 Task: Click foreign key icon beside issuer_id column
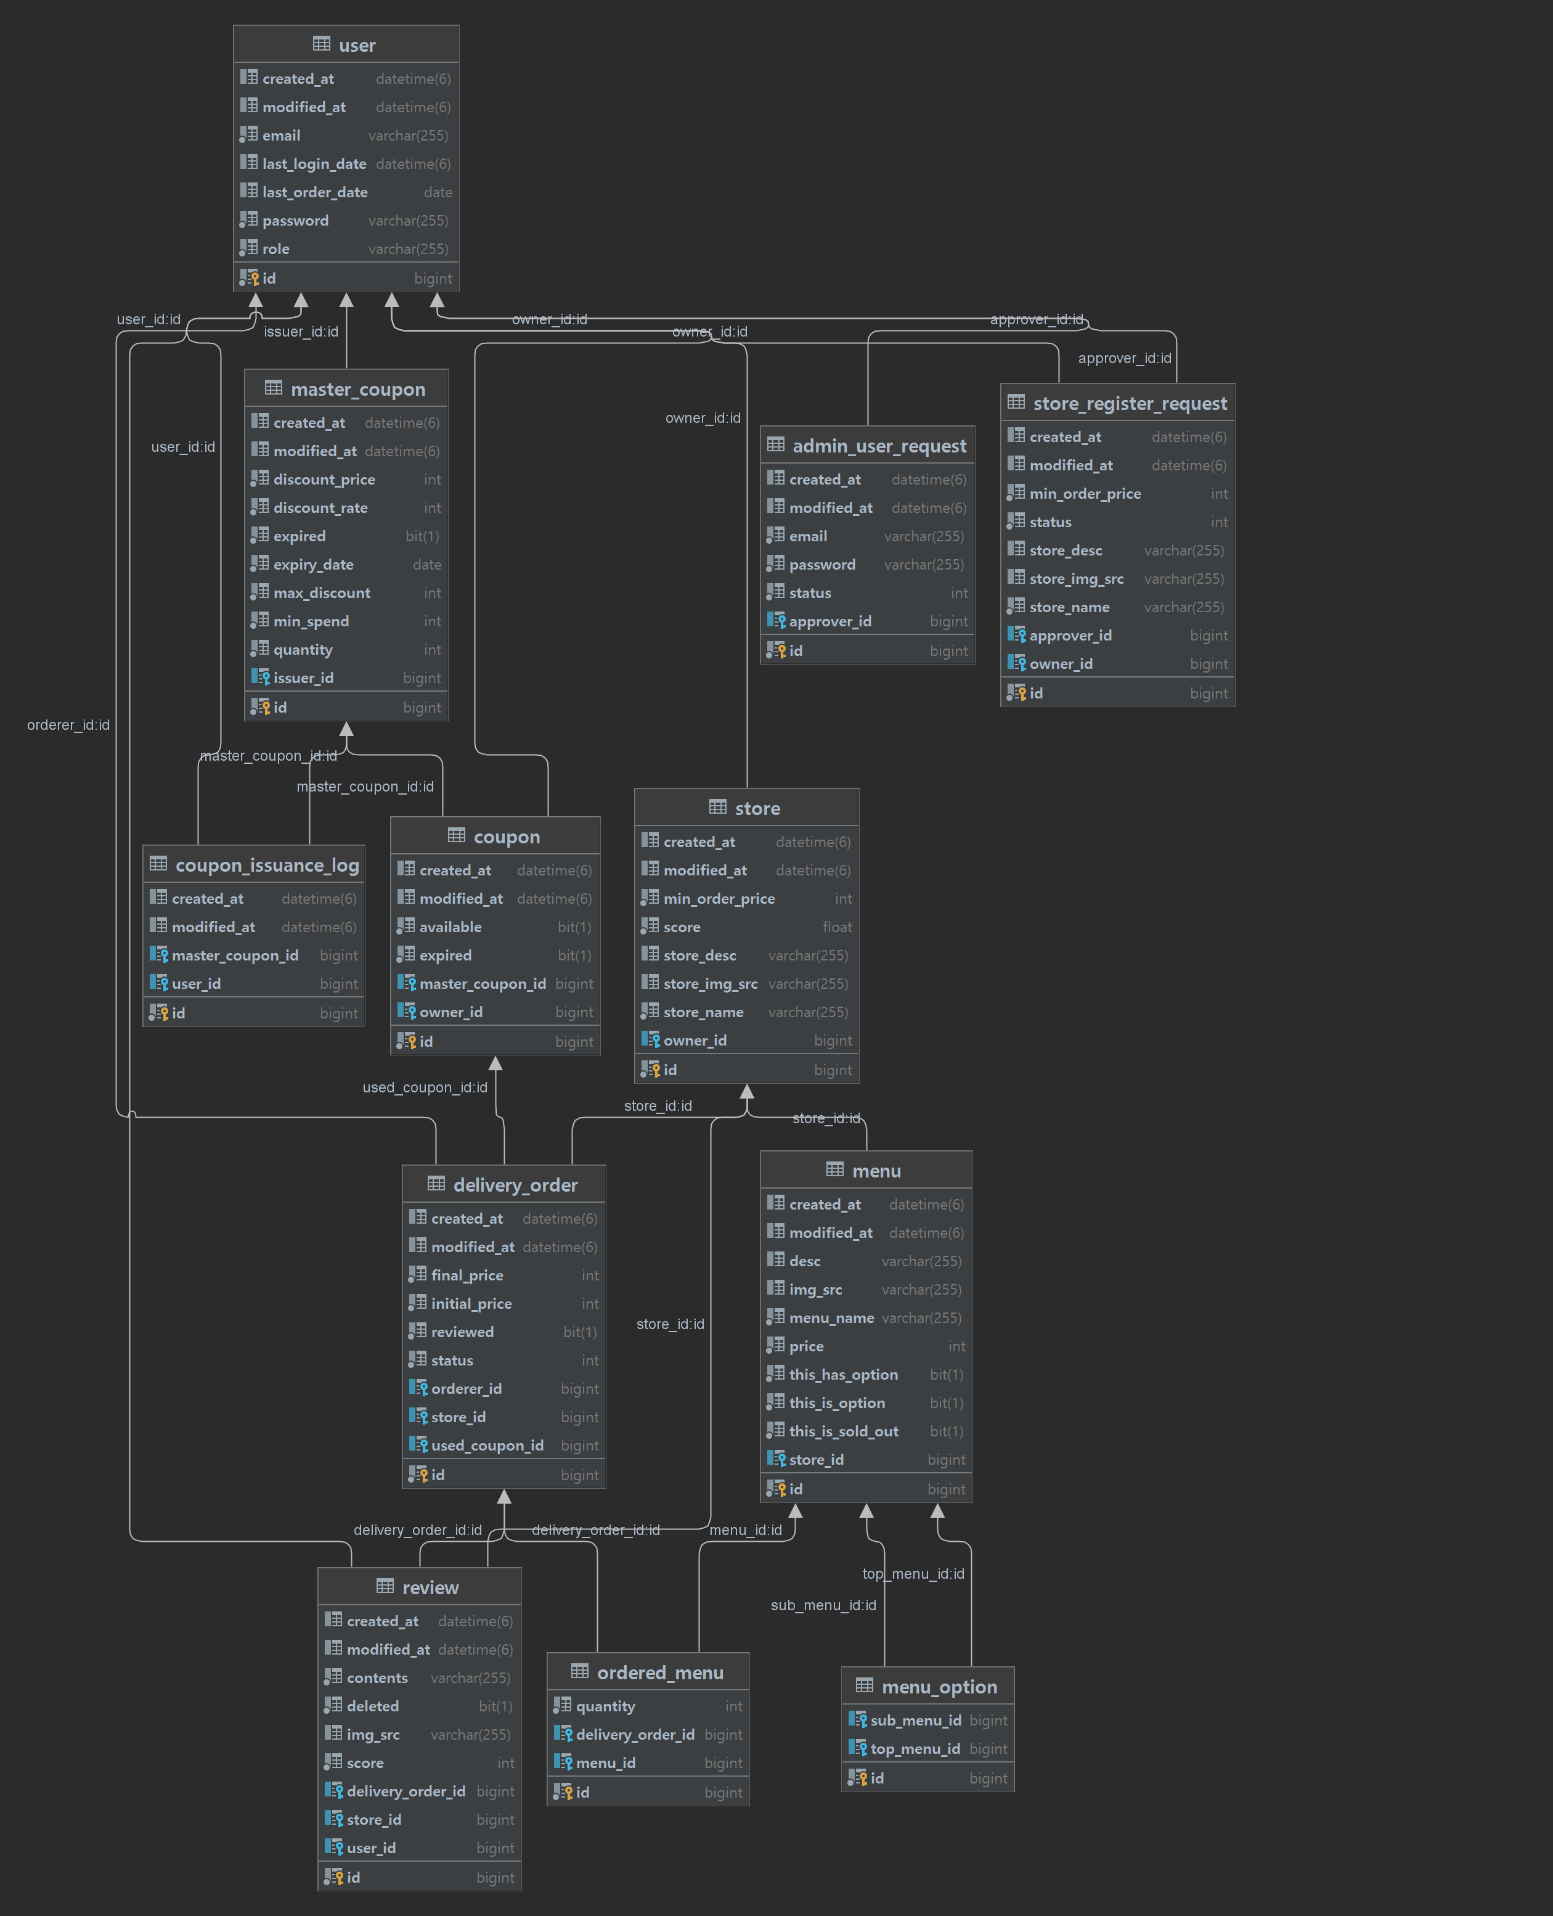(260, 678)
